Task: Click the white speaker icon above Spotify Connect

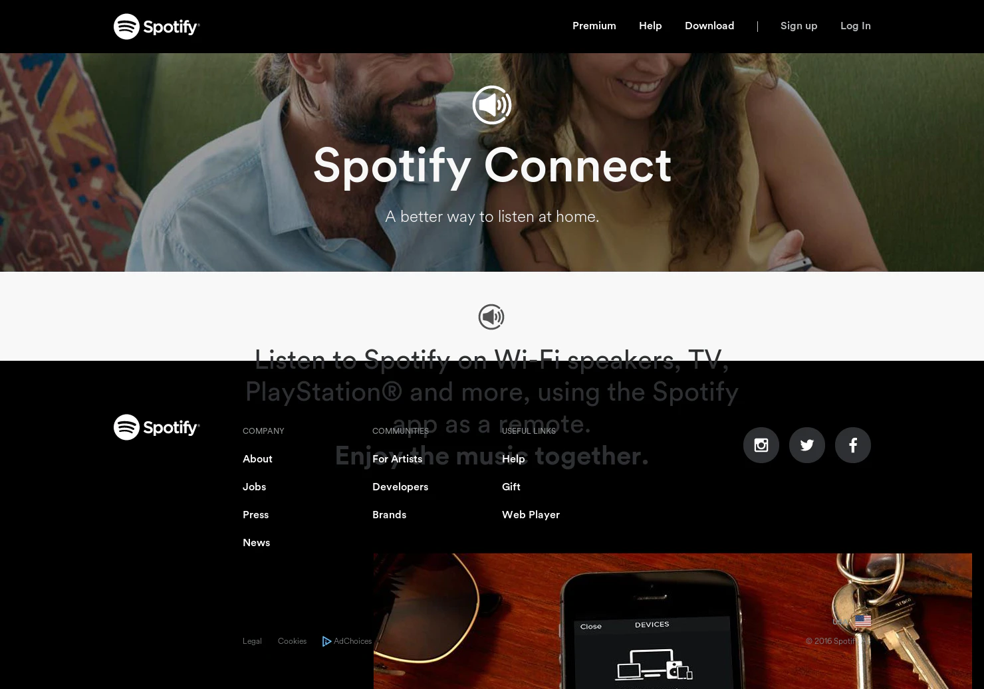Action: (x=492, y=105)
